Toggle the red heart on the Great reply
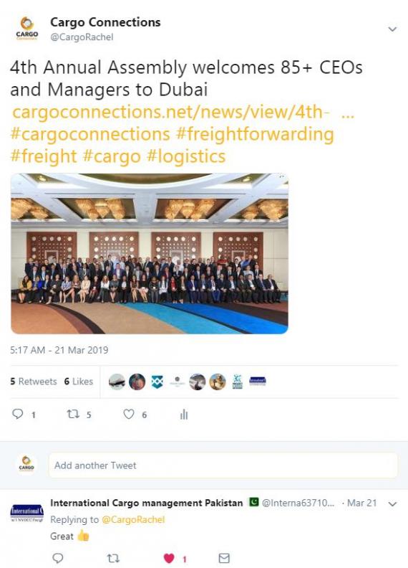The width and height of the screenshot is (408, 568). 169,558
